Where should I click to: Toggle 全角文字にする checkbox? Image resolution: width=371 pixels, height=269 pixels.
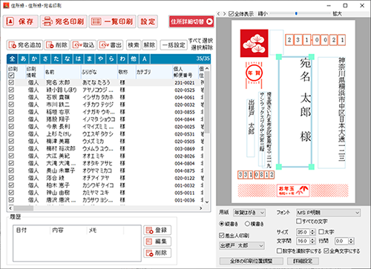[326, 251]
